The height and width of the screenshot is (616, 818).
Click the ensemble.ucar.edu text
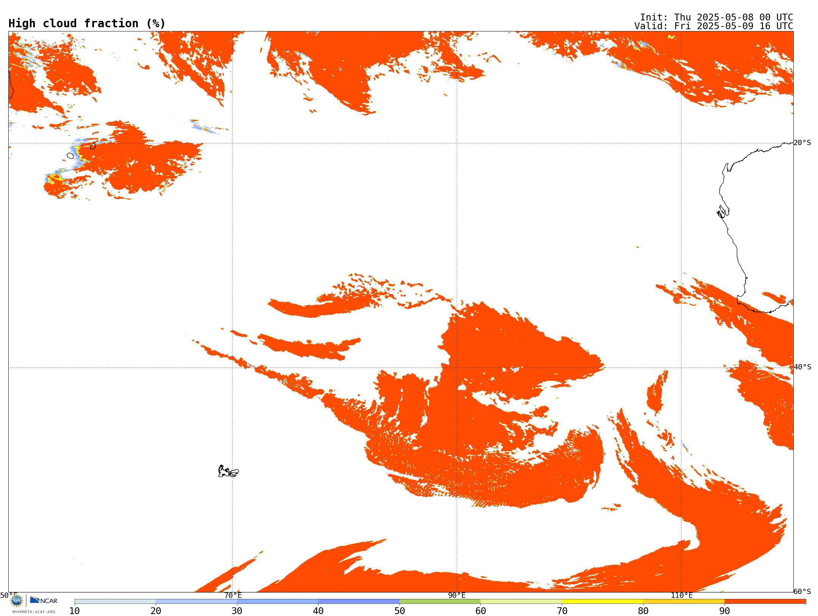click(x=33, y=611)
